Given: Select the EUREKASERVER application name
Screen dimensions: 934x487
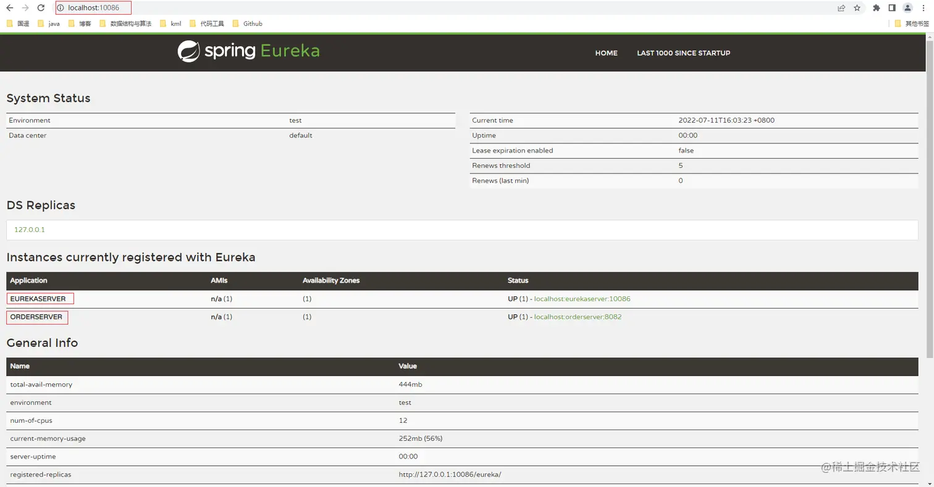Looking at the screenshot, I should 38,299.
